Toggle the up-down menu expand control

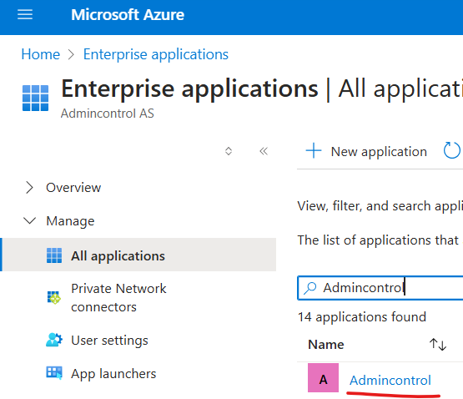[x=229, y=151]
